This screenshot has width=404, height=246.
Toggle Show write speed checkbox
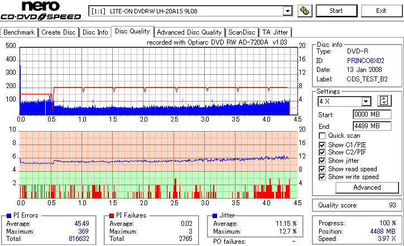point(322,177)
